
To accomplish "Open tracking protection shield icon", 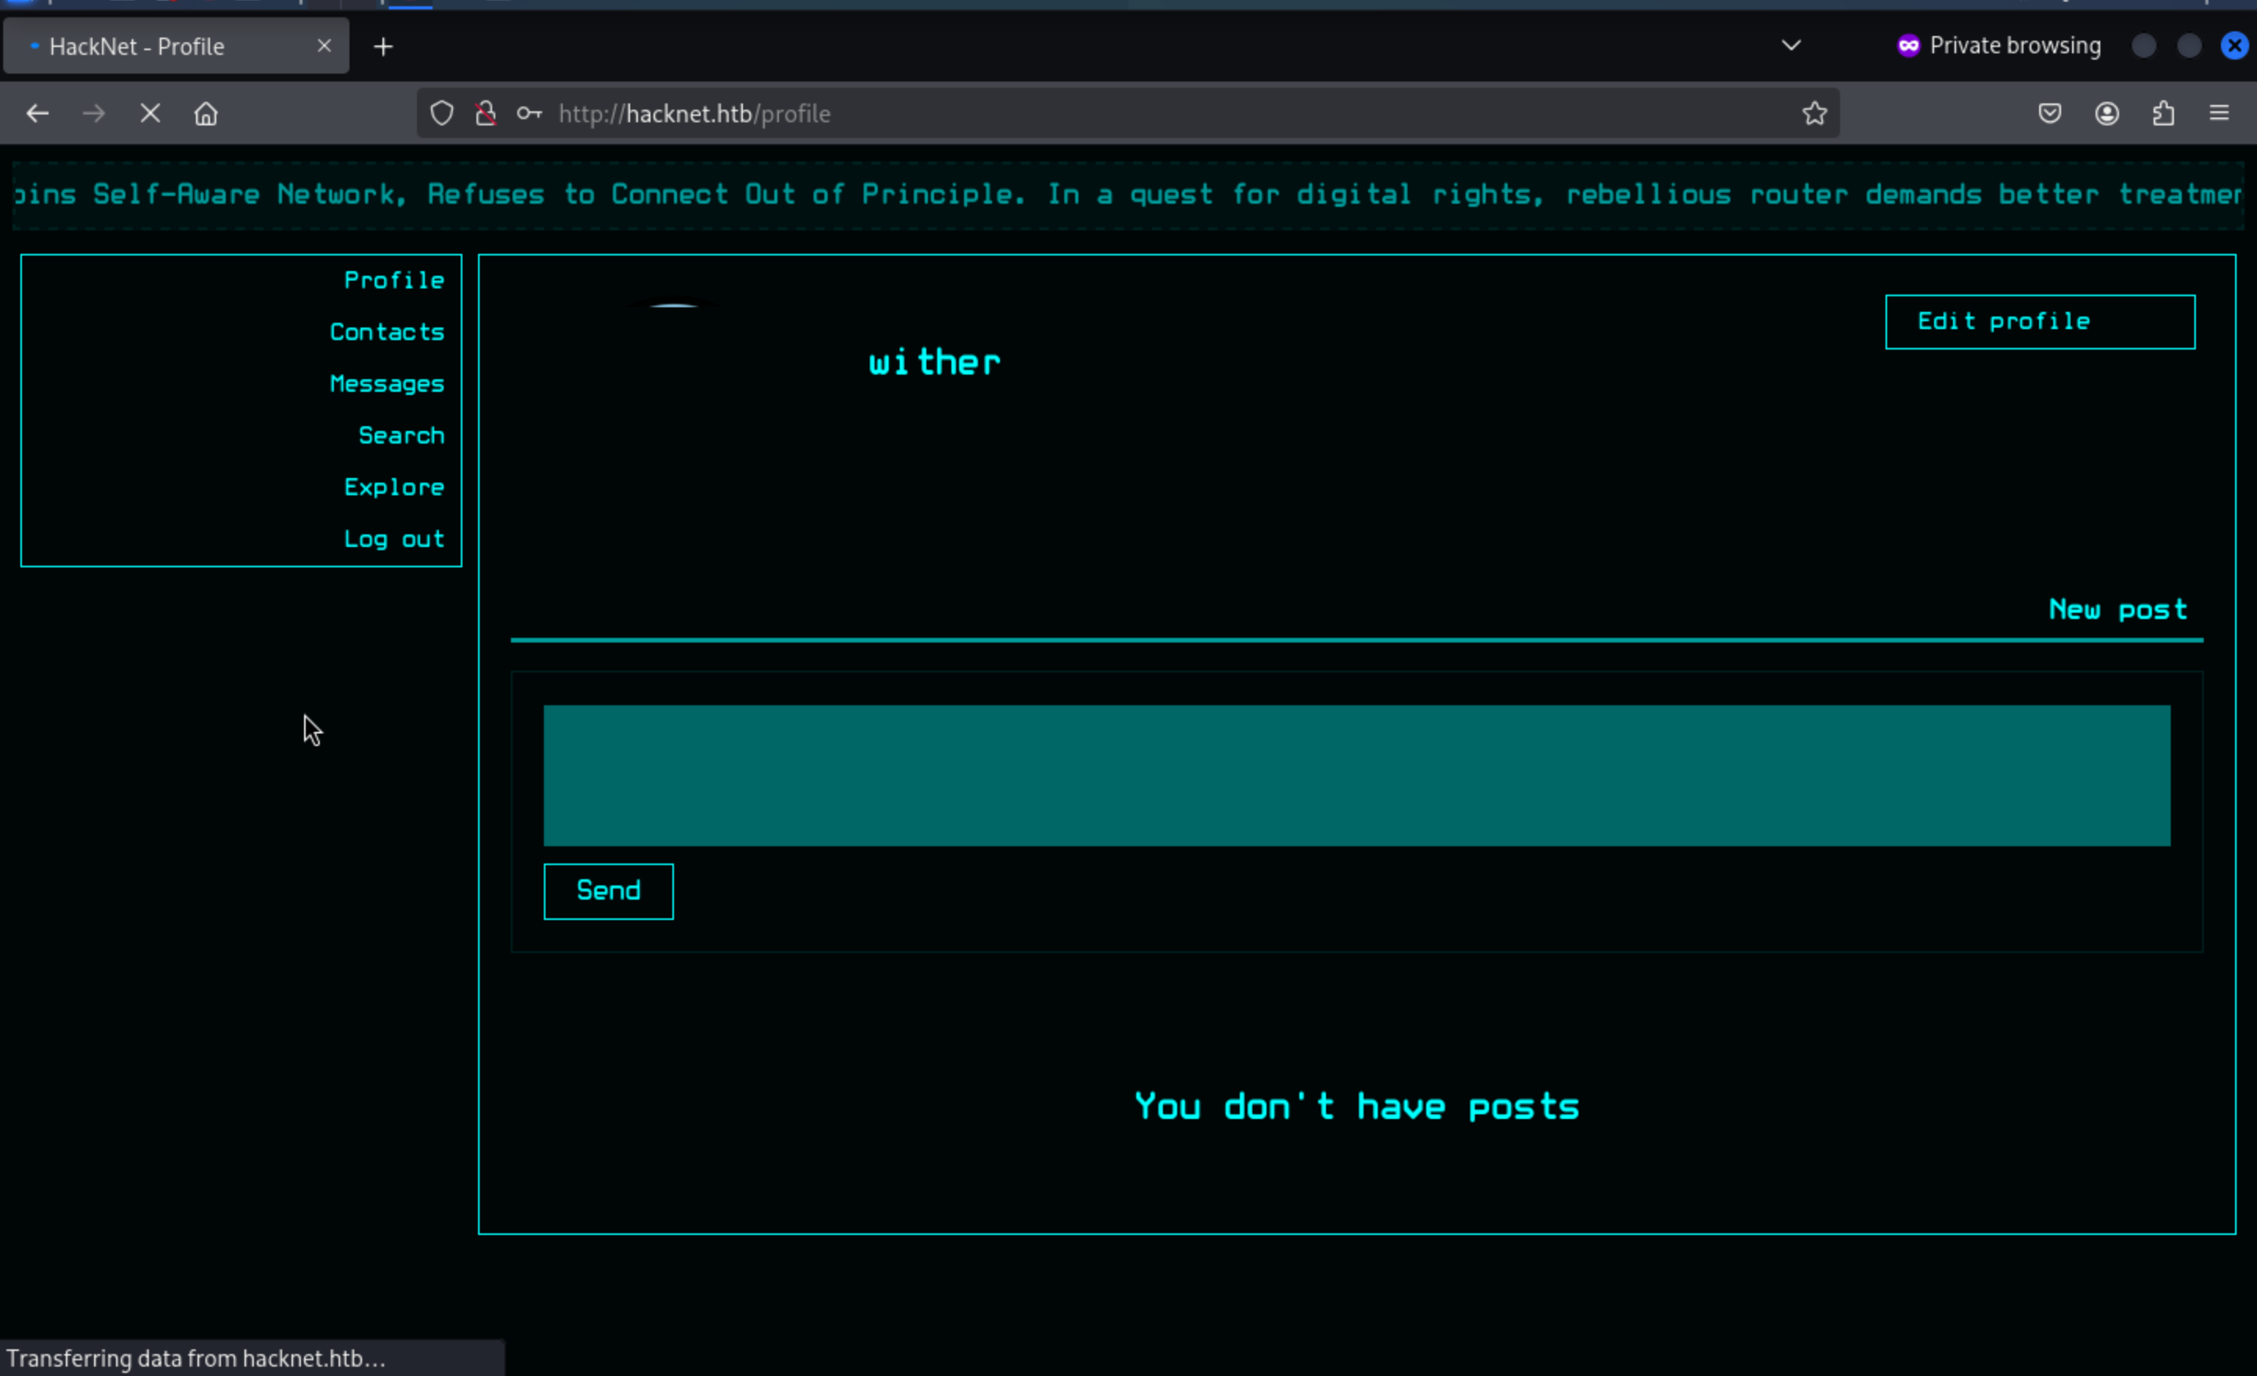I will tap(443, 114).
